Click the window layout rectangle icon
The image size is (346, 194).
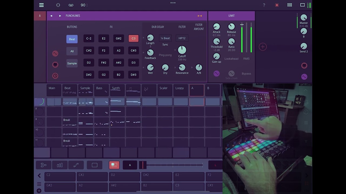tap(302, 5)
